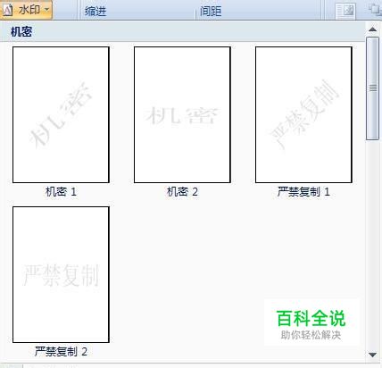Click the 缩进 indent group label
Screen dimensions: 382x368
tap(95, 12)
